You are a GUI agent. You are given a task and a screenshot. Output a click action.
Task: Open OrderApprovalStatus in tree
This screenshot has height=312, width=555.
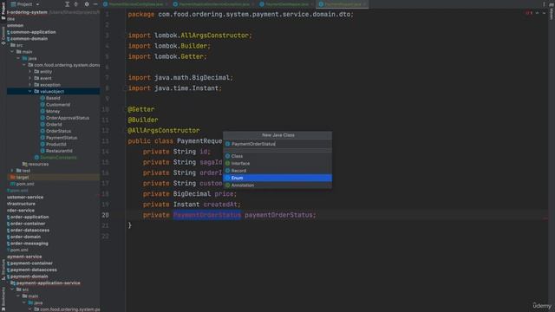pyautogui.click(x=68, y=118)
